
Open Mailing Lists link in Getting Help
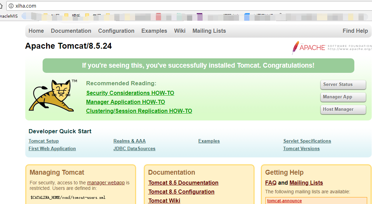pos(306,183)
